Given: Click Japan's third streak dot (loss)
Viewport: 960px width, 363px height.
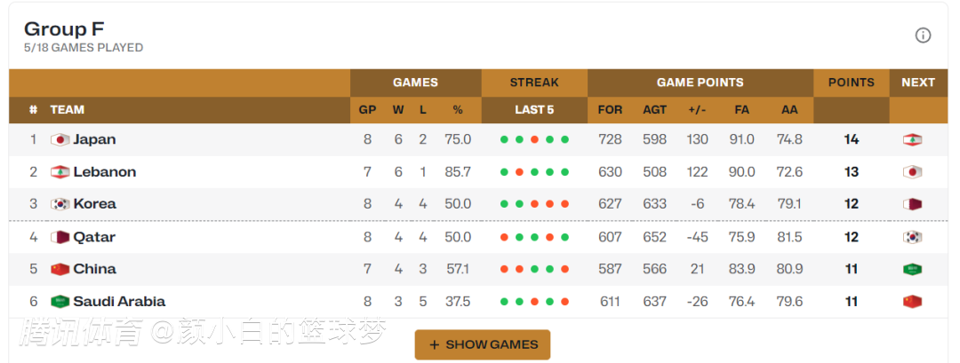Looking at the screenshot, I should pos(534,139).
